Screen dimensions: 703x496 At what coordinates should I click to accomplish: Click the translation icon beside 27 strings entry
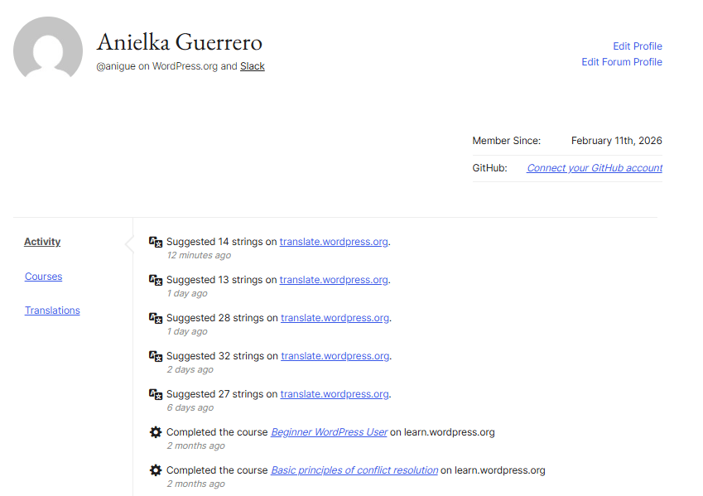[156, 394]
